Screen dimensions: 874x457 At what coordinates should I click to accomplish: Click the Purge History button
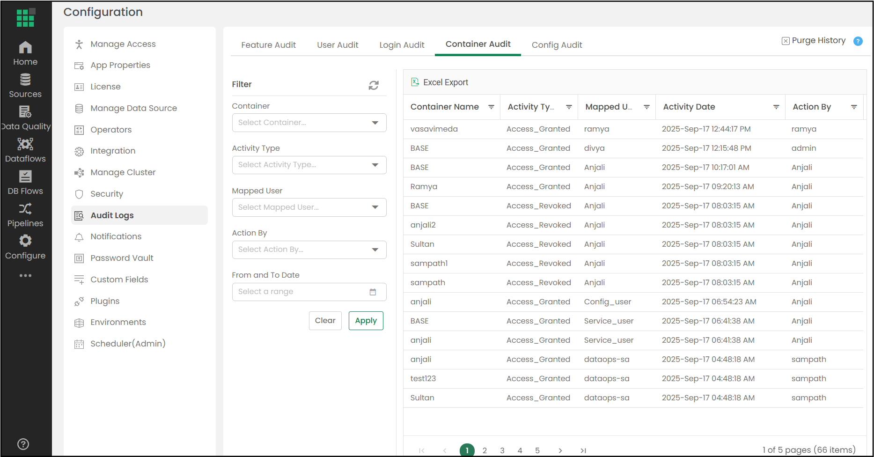pos(814,41)
